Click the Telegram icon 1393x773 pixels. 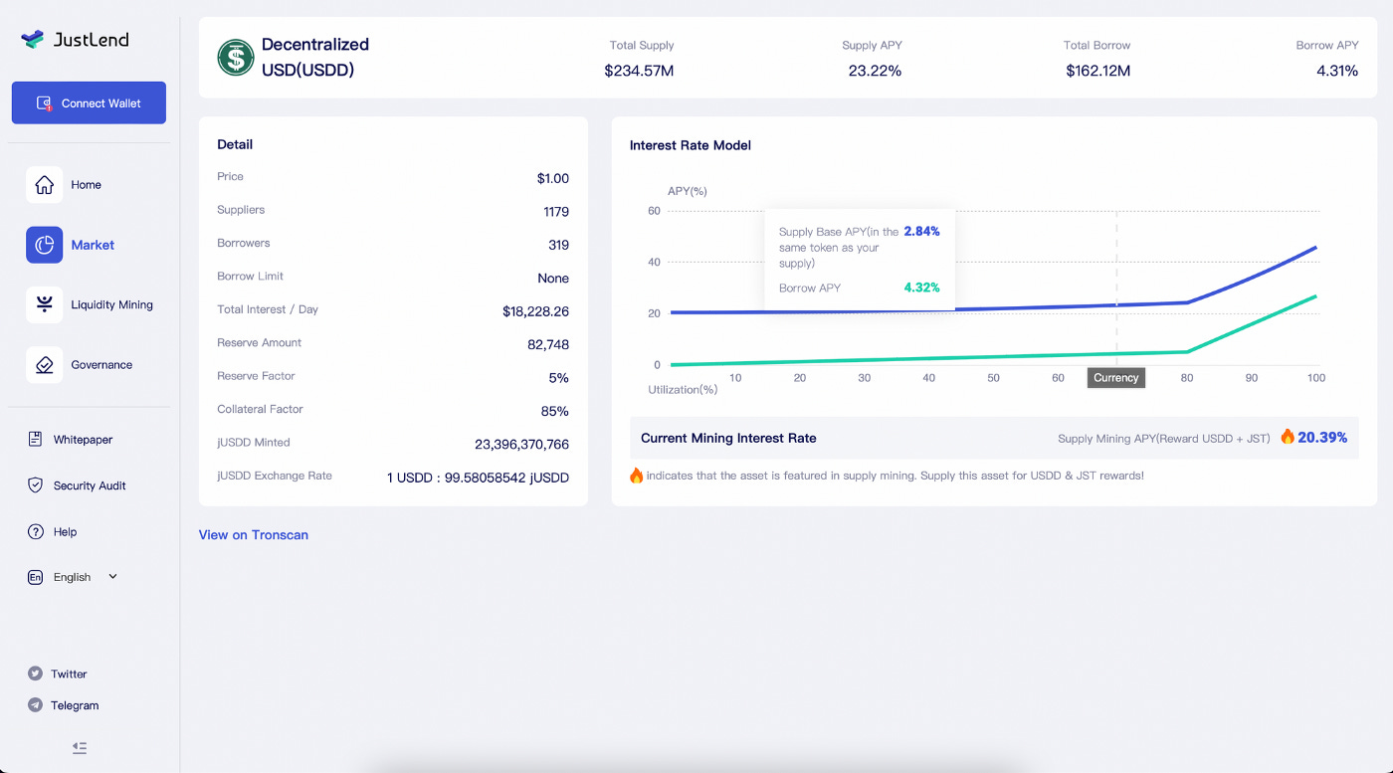(35, 705)
